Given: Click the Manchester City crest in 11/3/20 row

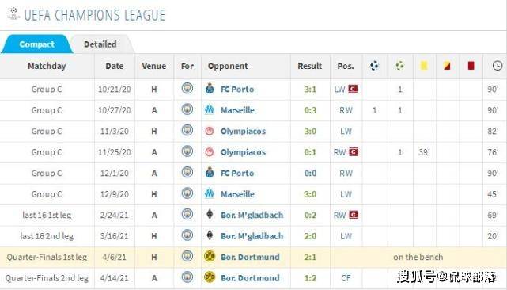Looking at the screenshot, I should 187,130.
